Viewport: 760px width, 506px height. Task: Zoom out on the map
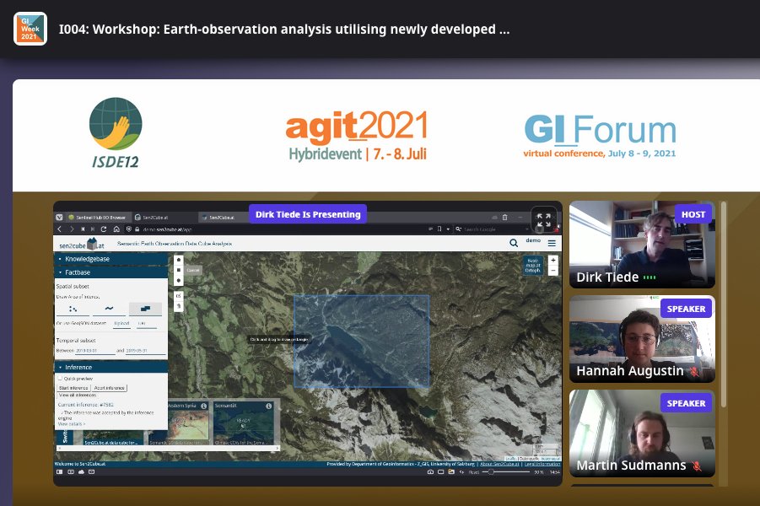[x=553, y=271]
